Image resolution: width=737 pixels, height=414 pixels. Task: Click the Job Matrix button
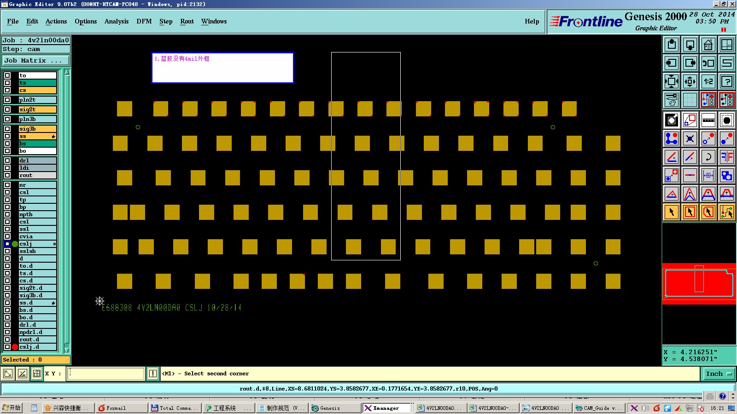tap(36, 60)
